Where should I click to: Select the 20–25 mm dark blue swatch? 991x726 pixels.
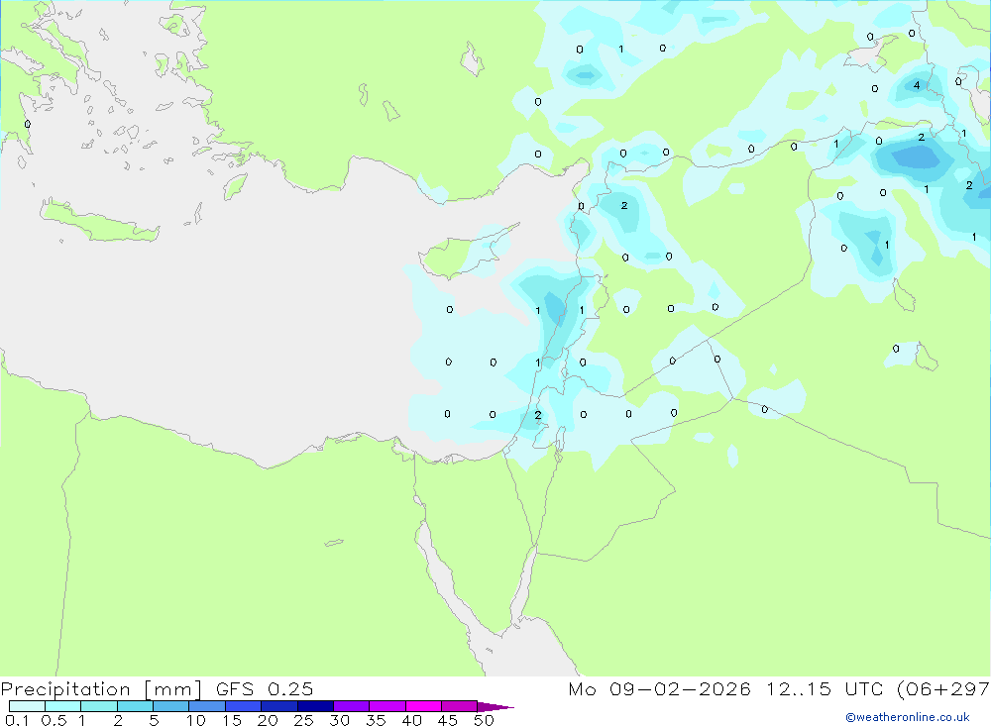click(279, 706)
